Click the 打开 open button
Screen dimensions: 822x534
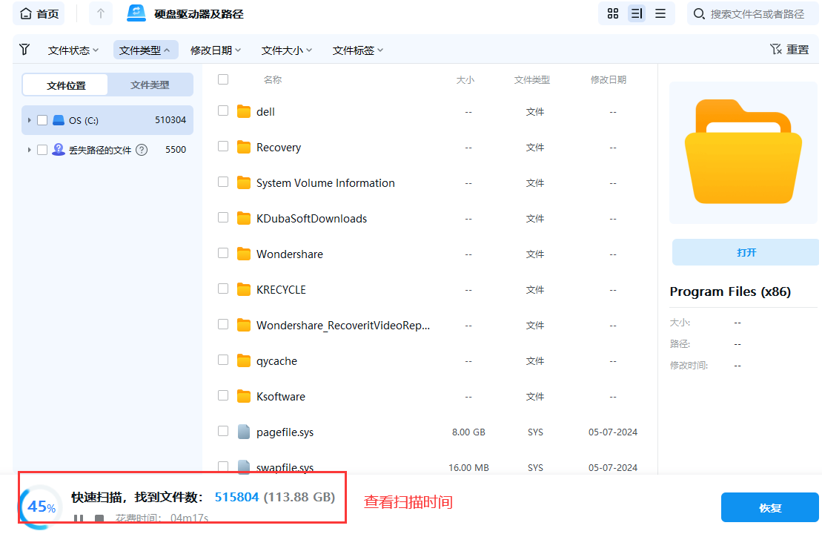tap(745, 252)
